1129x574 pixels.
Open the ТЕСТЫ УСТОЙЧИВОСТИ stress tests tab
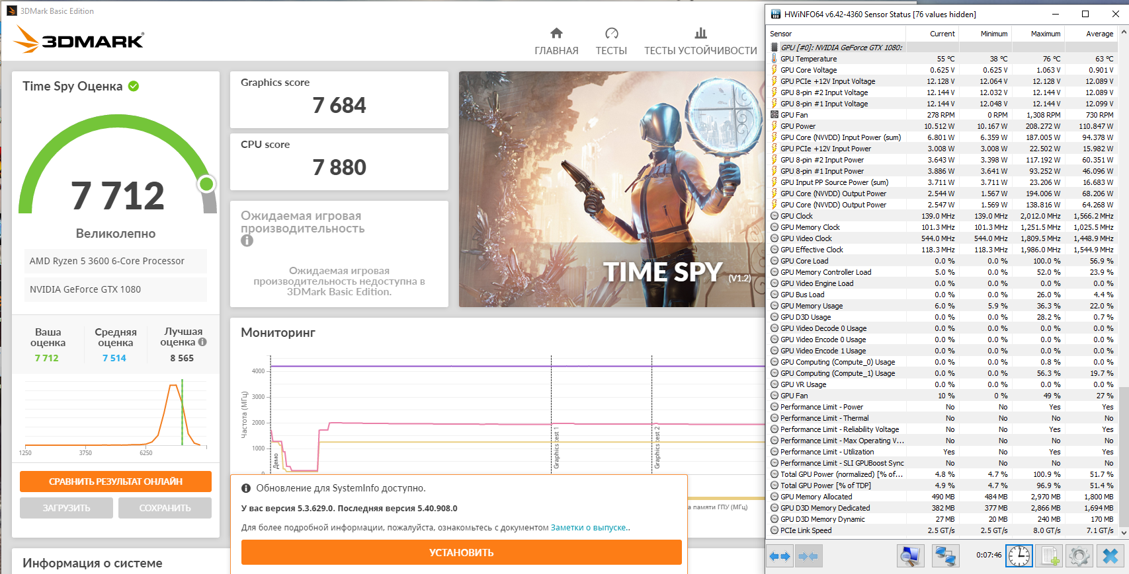point(700,42)
